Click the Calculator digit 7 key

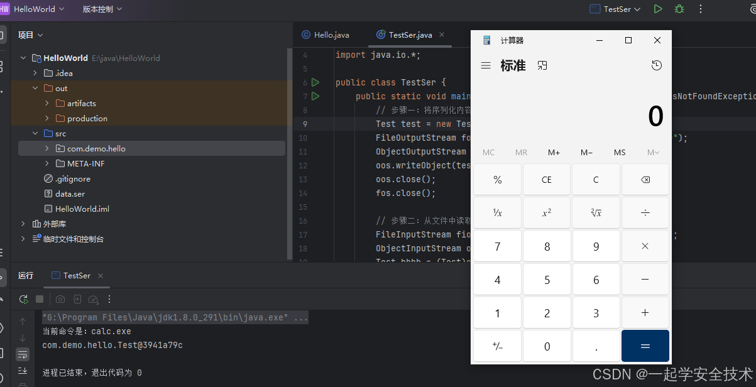(x=498, y=246)
